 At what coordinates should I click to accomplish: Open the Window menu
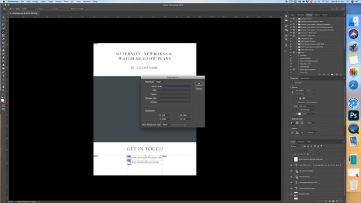coord(87,1)
